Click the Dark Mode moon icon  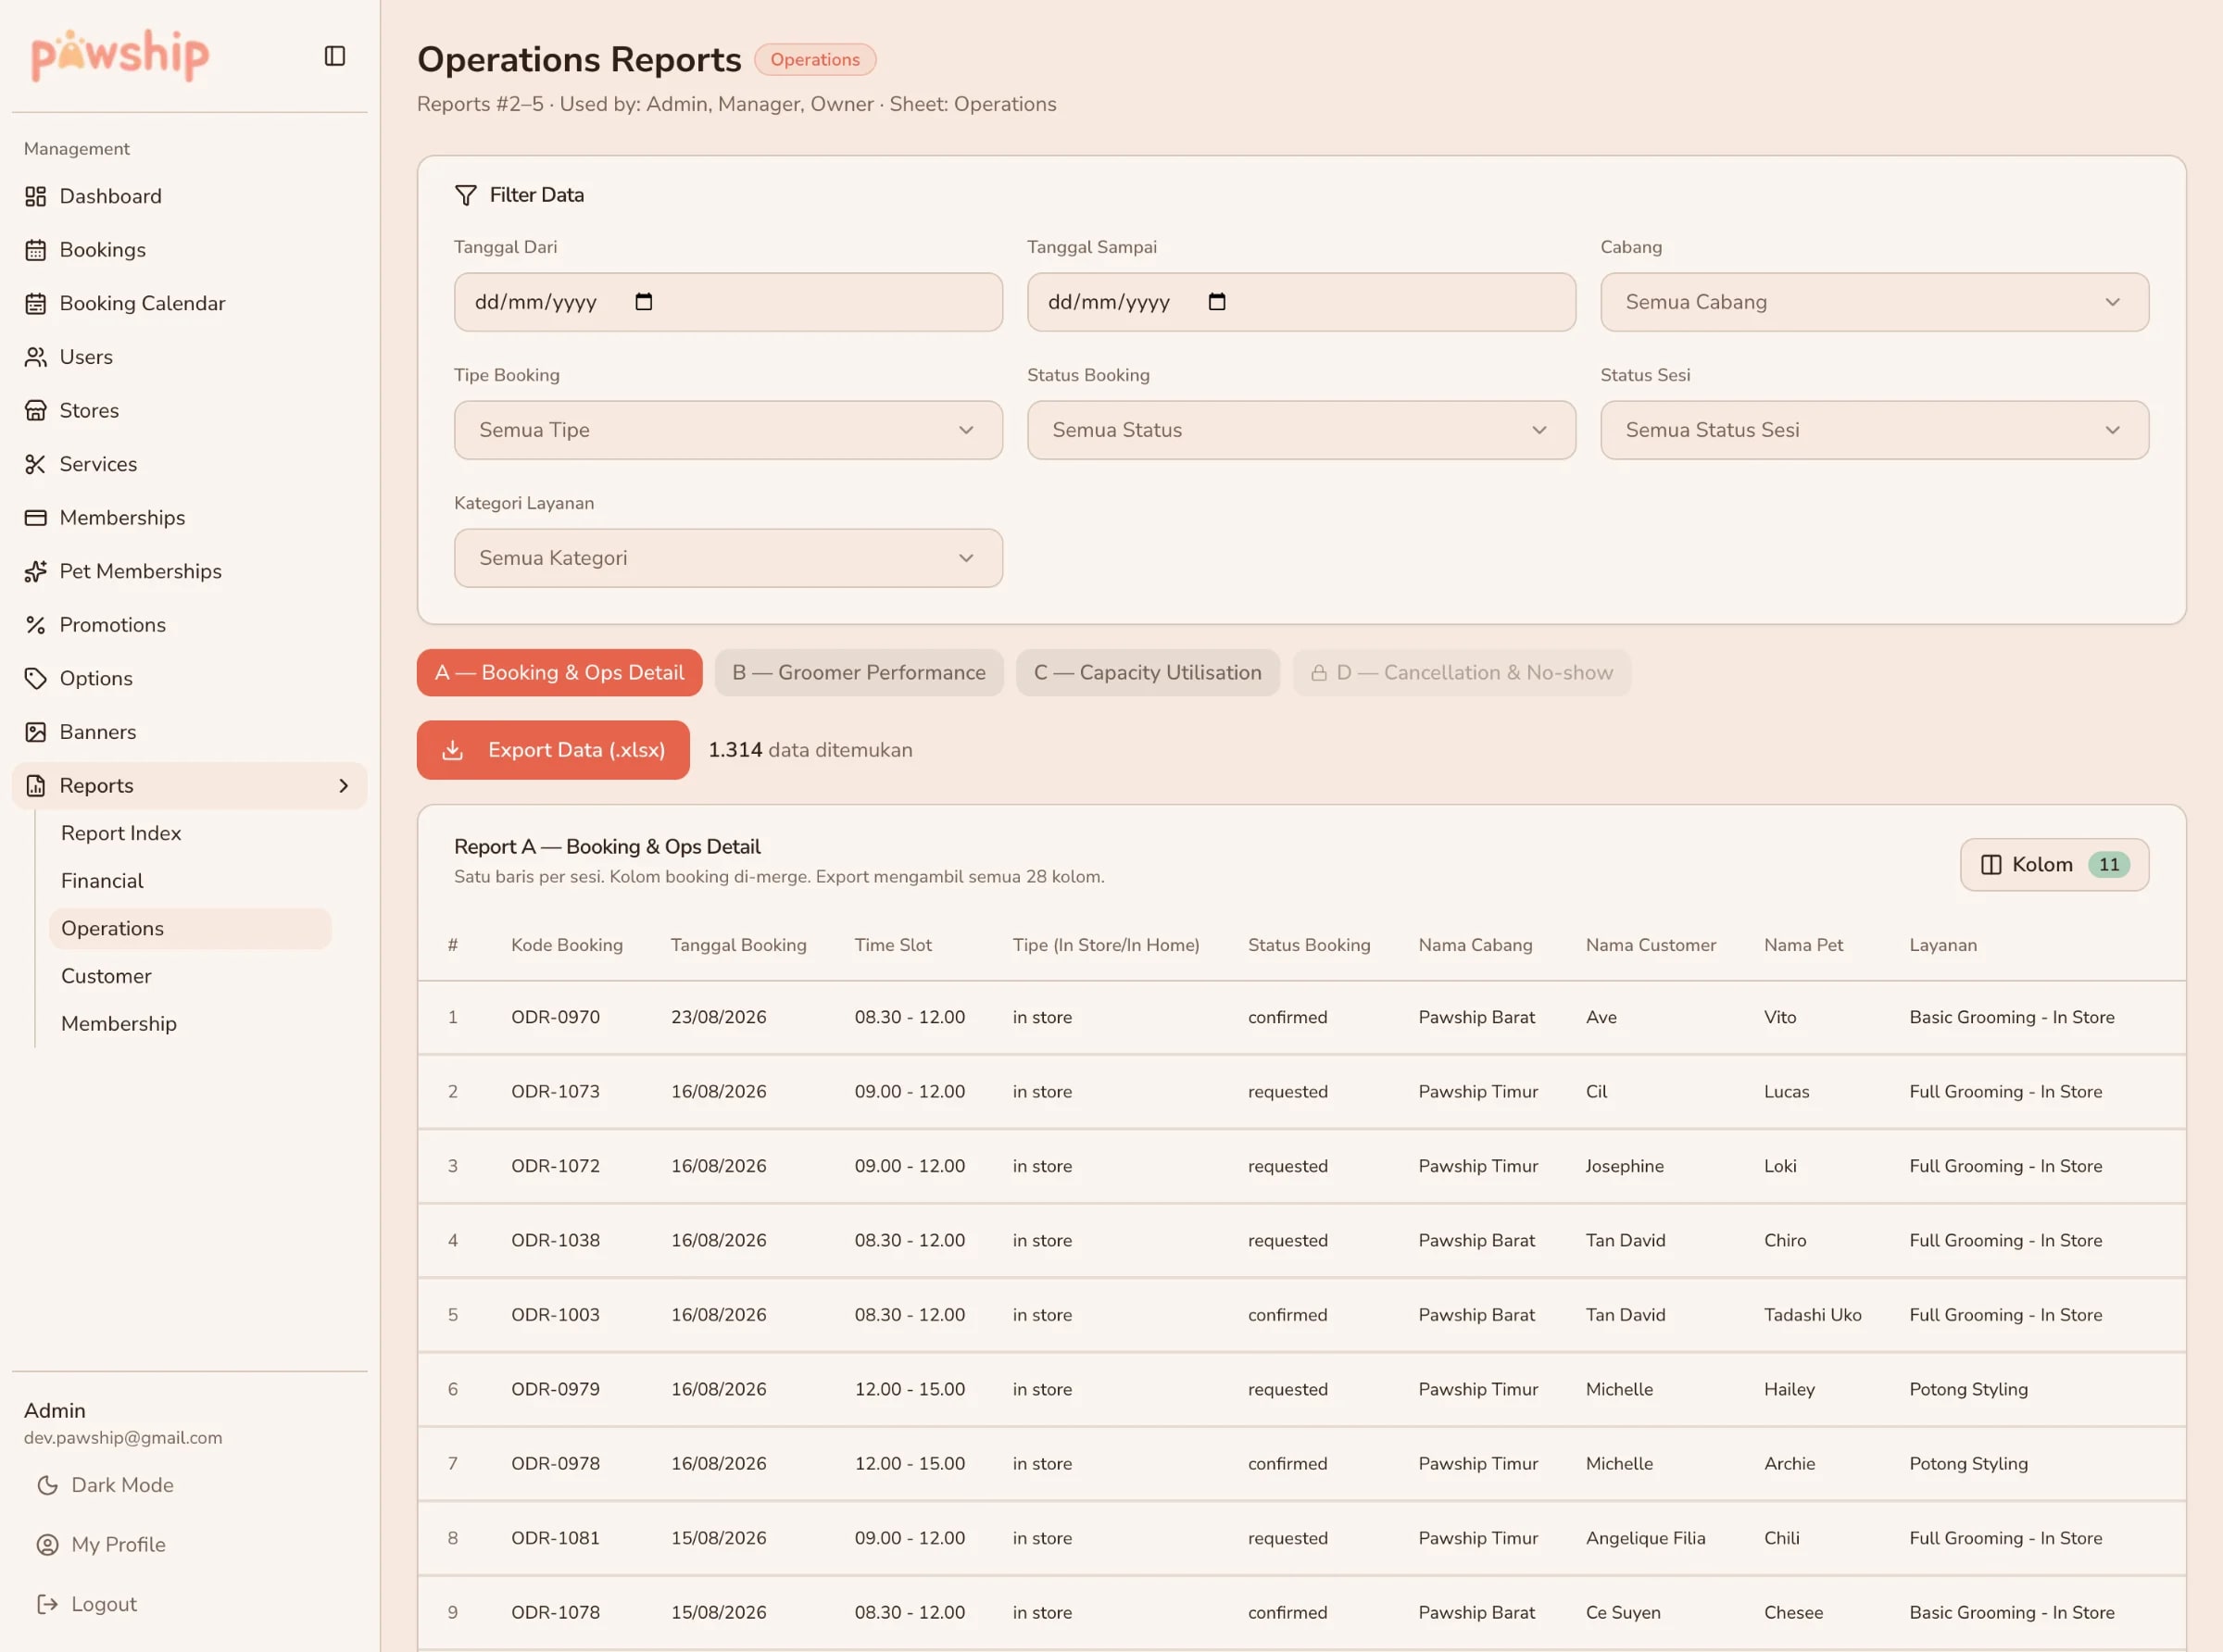coord(47,1485)
